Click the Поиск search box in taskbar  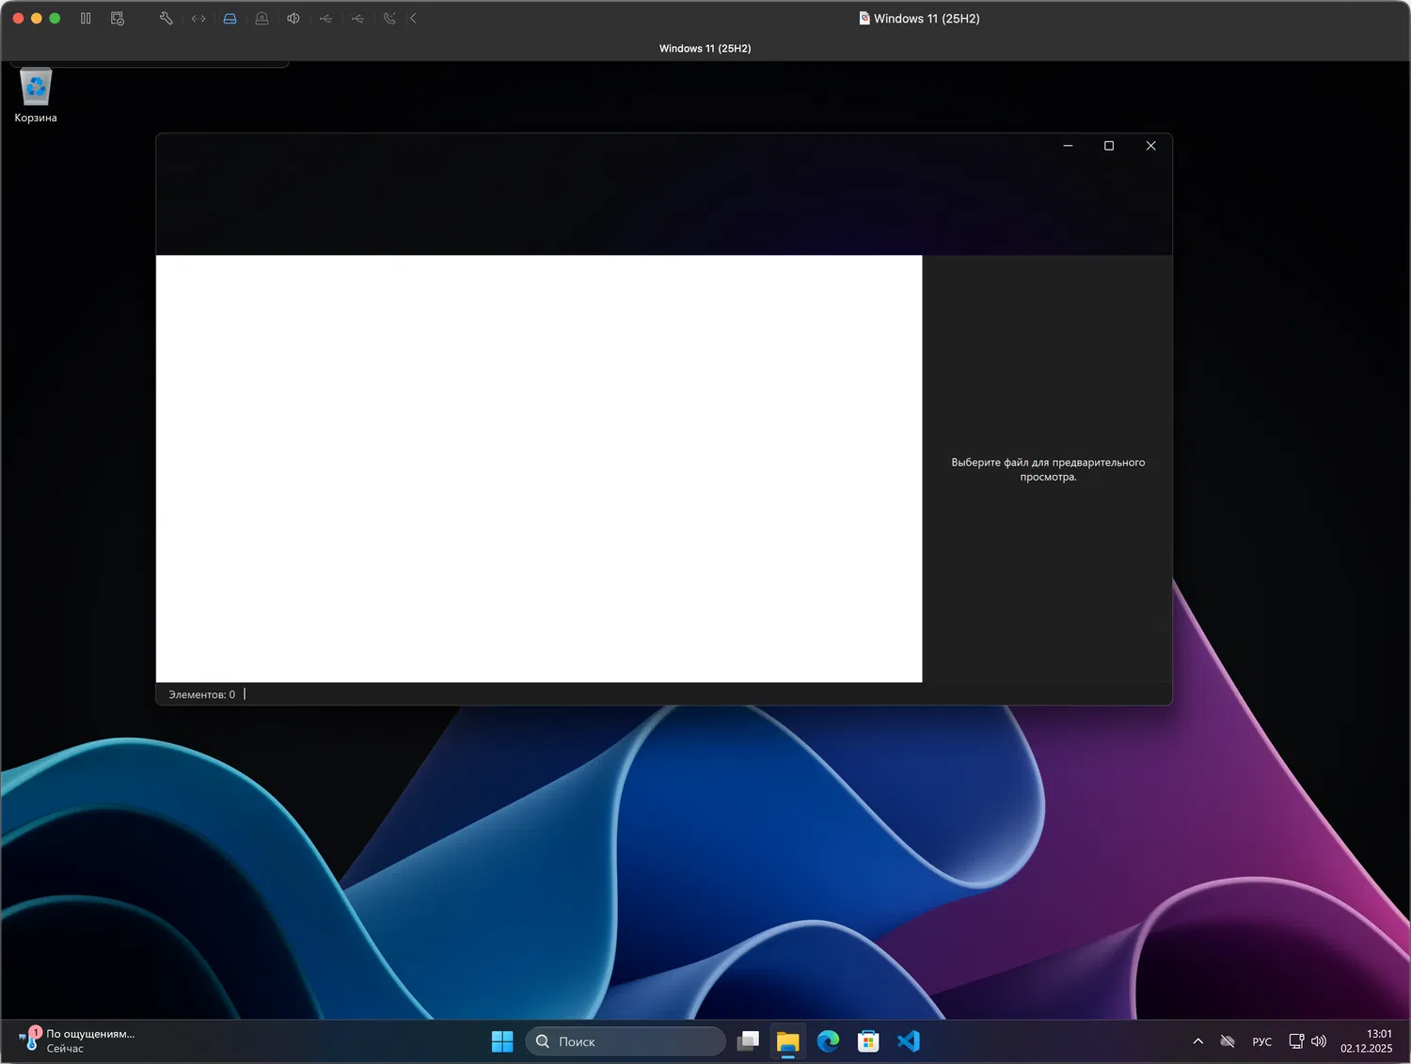coord(626,1041)
